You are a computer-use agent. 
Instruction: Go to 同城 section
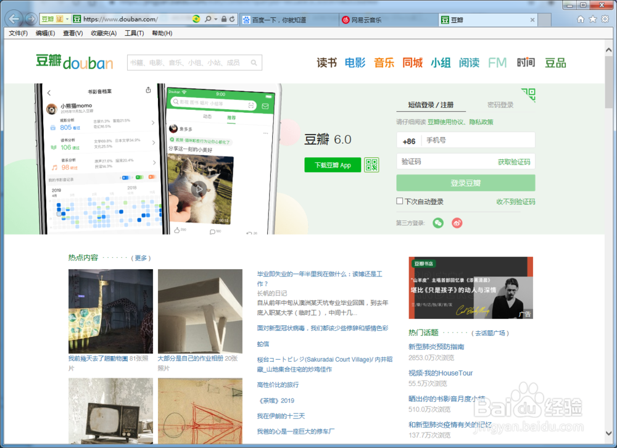pyautogui.click(x=412, y=62)
